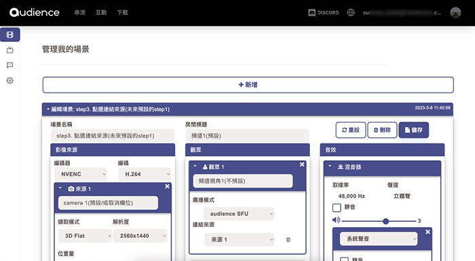Click the 儲存 save button
475x261 pixels.
(x=414, y=130)
